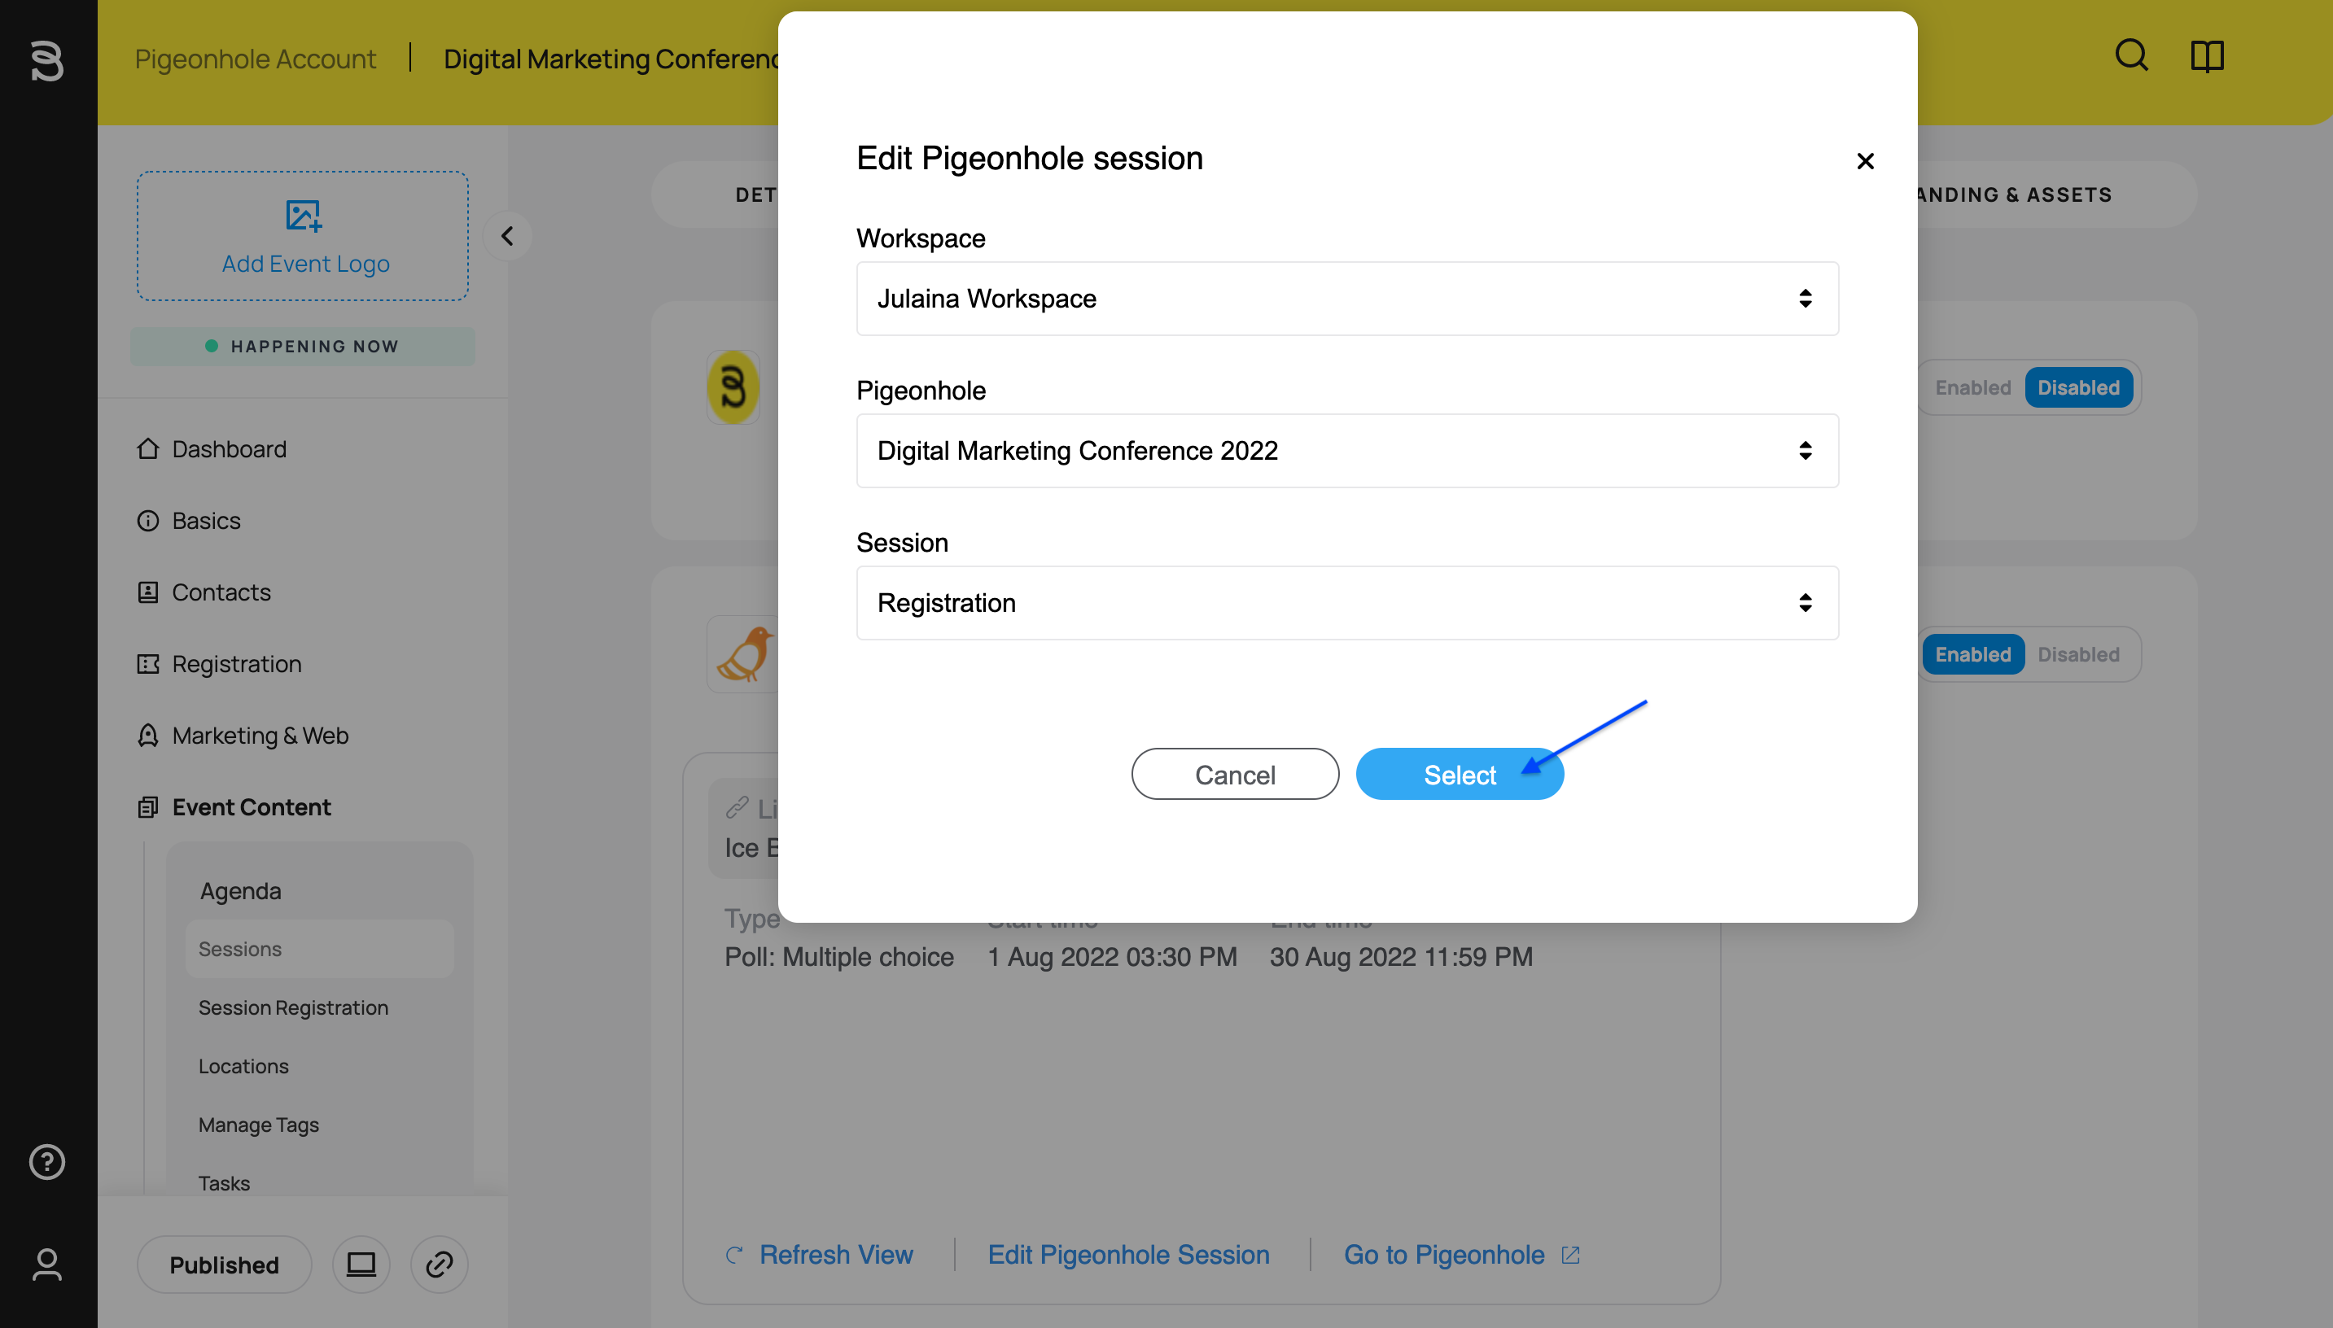Select Tasks item in sidebar

(225, 1183)
